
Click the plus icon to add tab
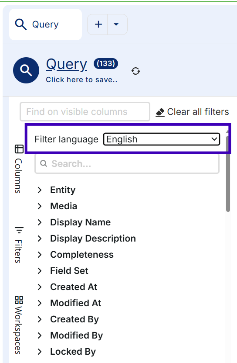(98, 24)
